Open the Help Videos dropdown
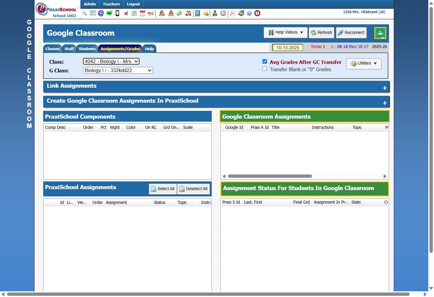The height and width of the screenshot is (297, 434). (286, 32)
